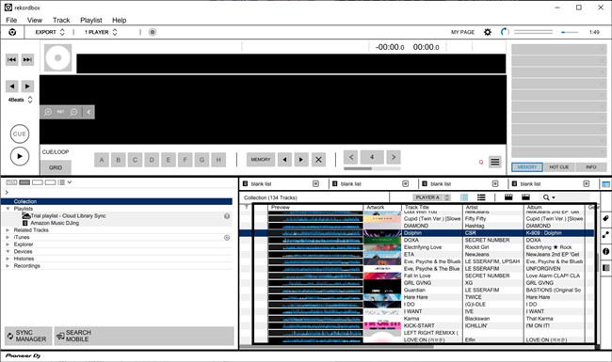Open the INFO tab in right panel
612x362 pixels.
pyautogui.click(x=591, y=166)
